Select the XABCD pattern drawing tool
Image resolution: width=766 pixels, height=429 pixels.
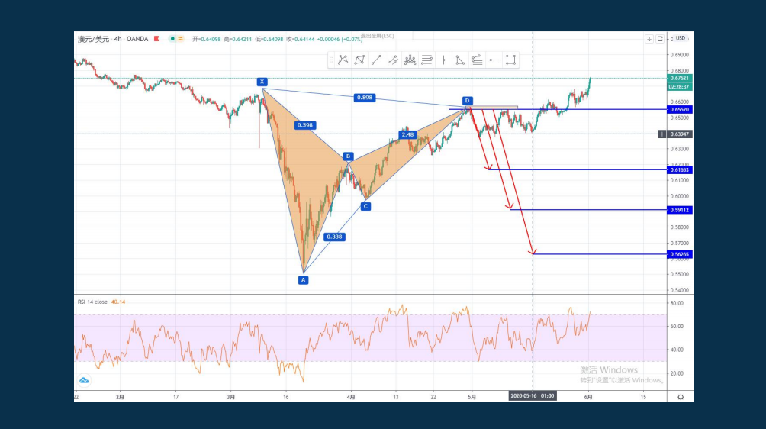tap(343, 60)
